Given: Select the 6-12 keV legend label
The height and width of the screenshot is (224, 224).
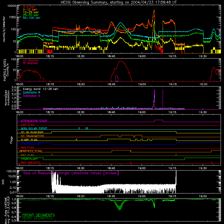Looking at the screenshot, I should 30,10.
